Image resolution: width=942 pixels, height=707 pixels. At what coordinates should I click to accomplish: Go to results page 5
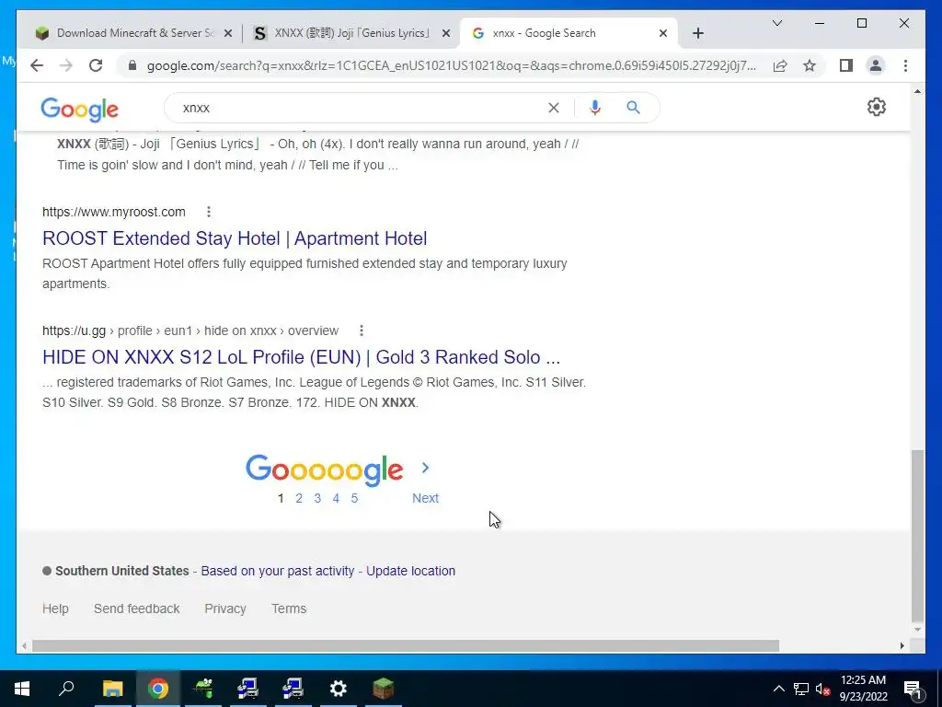(354, 498)
